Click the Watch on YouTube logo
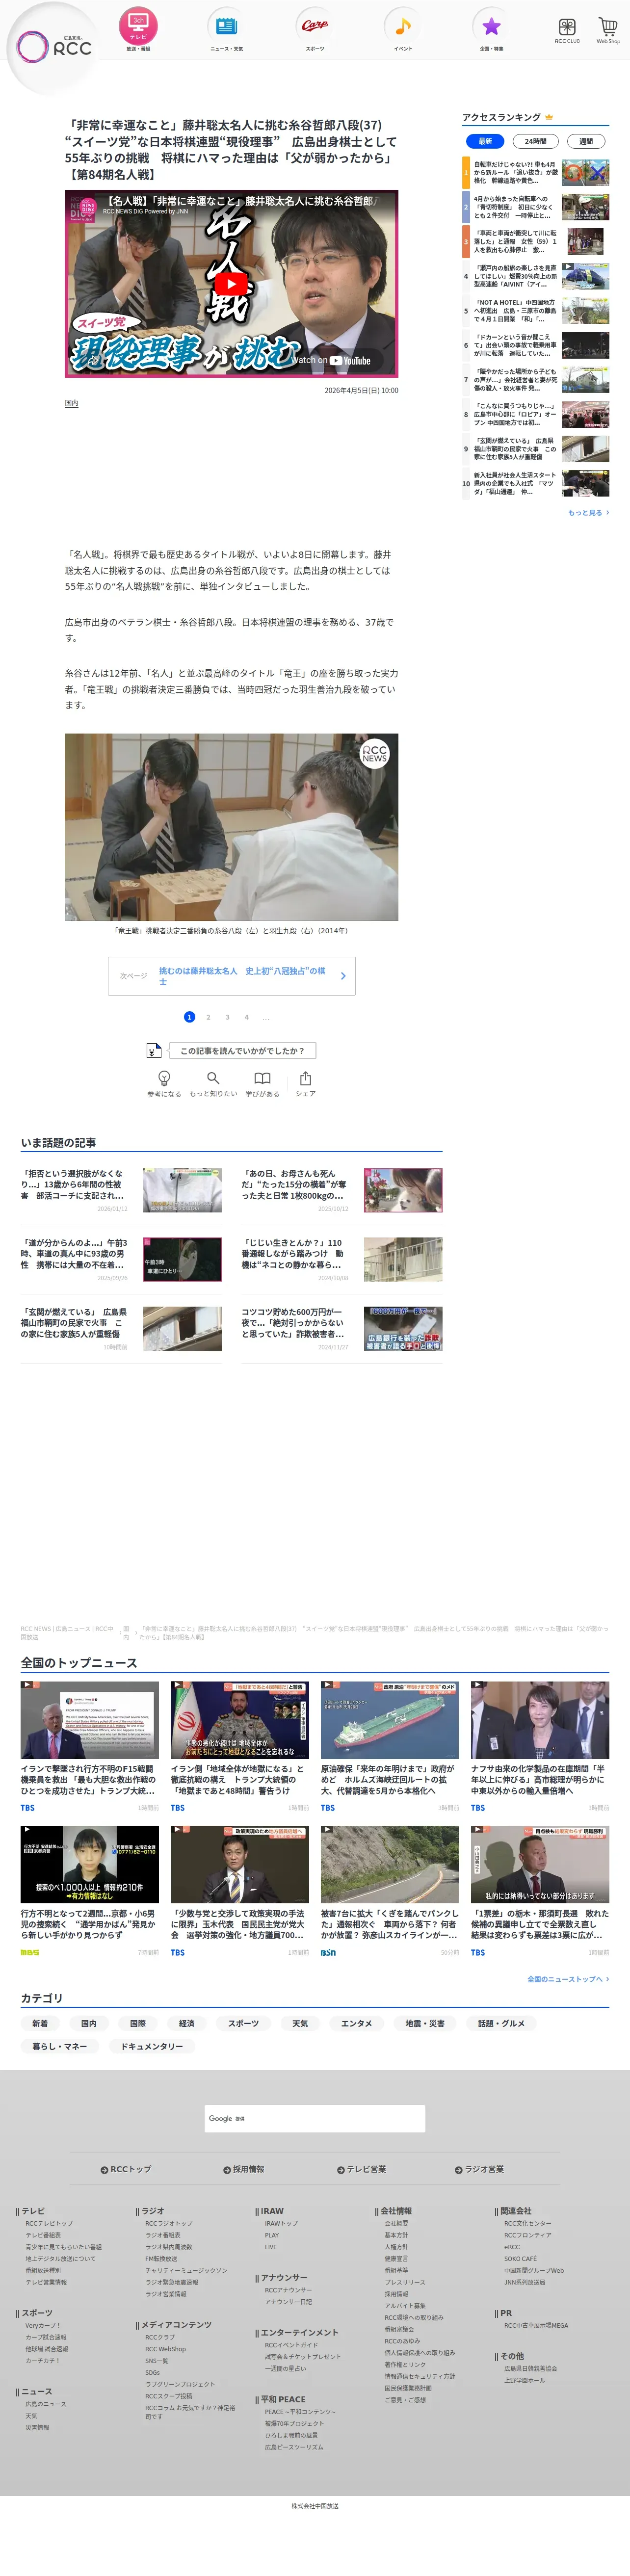This screenshot has height=2576, width=630. point(332,360)
